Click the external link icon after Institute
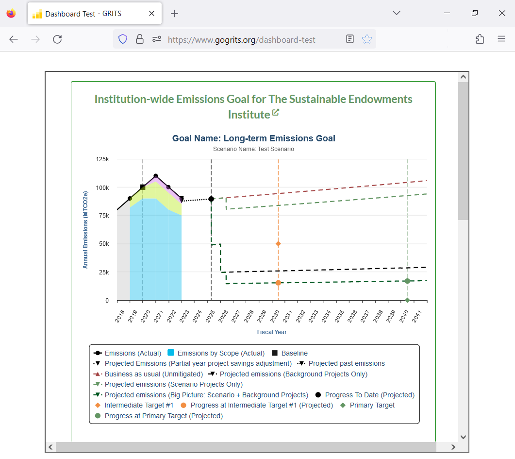The image size is (515, 459). (x=276, y=112)
